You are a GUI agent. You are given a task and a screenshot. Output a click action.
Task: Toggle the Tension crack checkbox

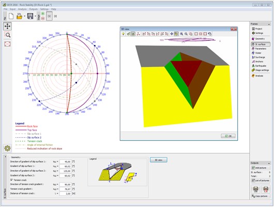(11, 180)
